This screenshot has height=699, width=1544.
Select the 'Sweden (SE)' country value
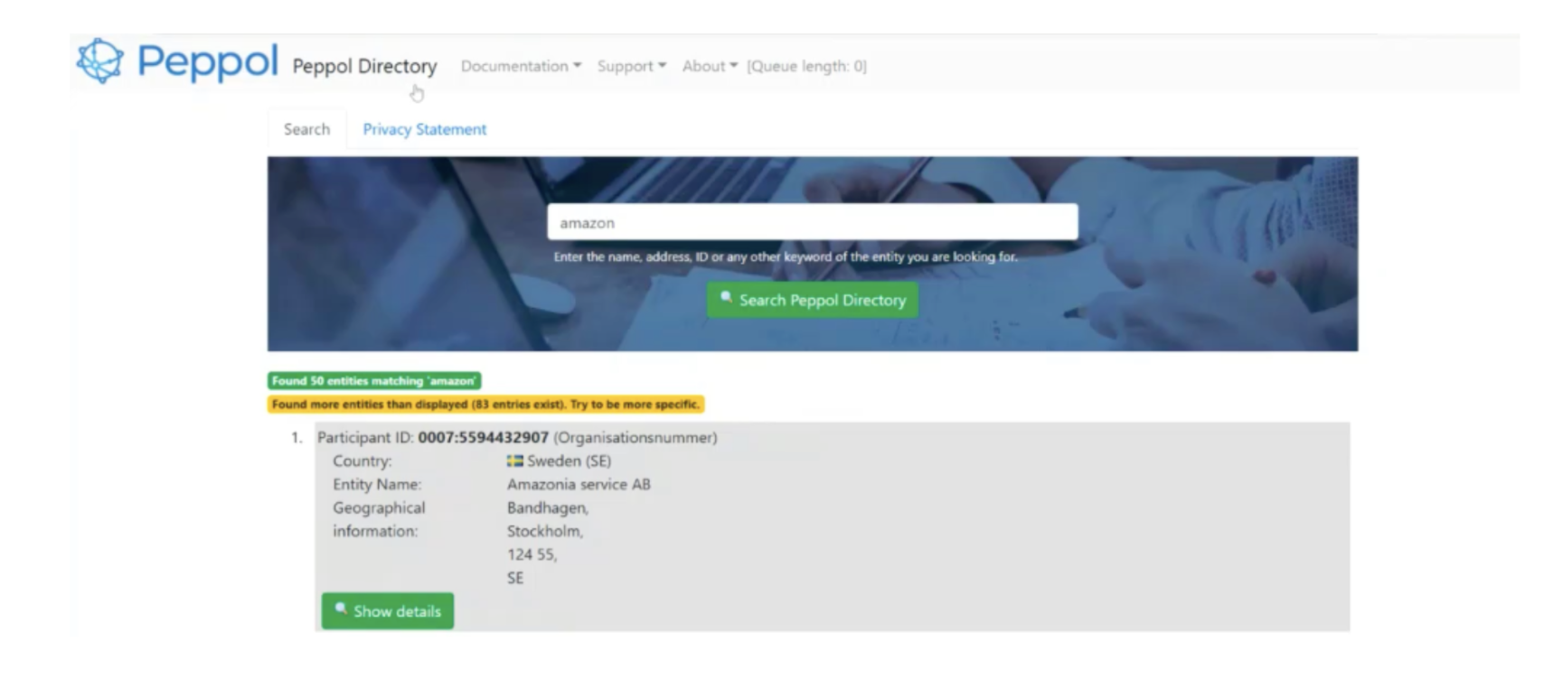pyautogui.click(x=569, y=461)
